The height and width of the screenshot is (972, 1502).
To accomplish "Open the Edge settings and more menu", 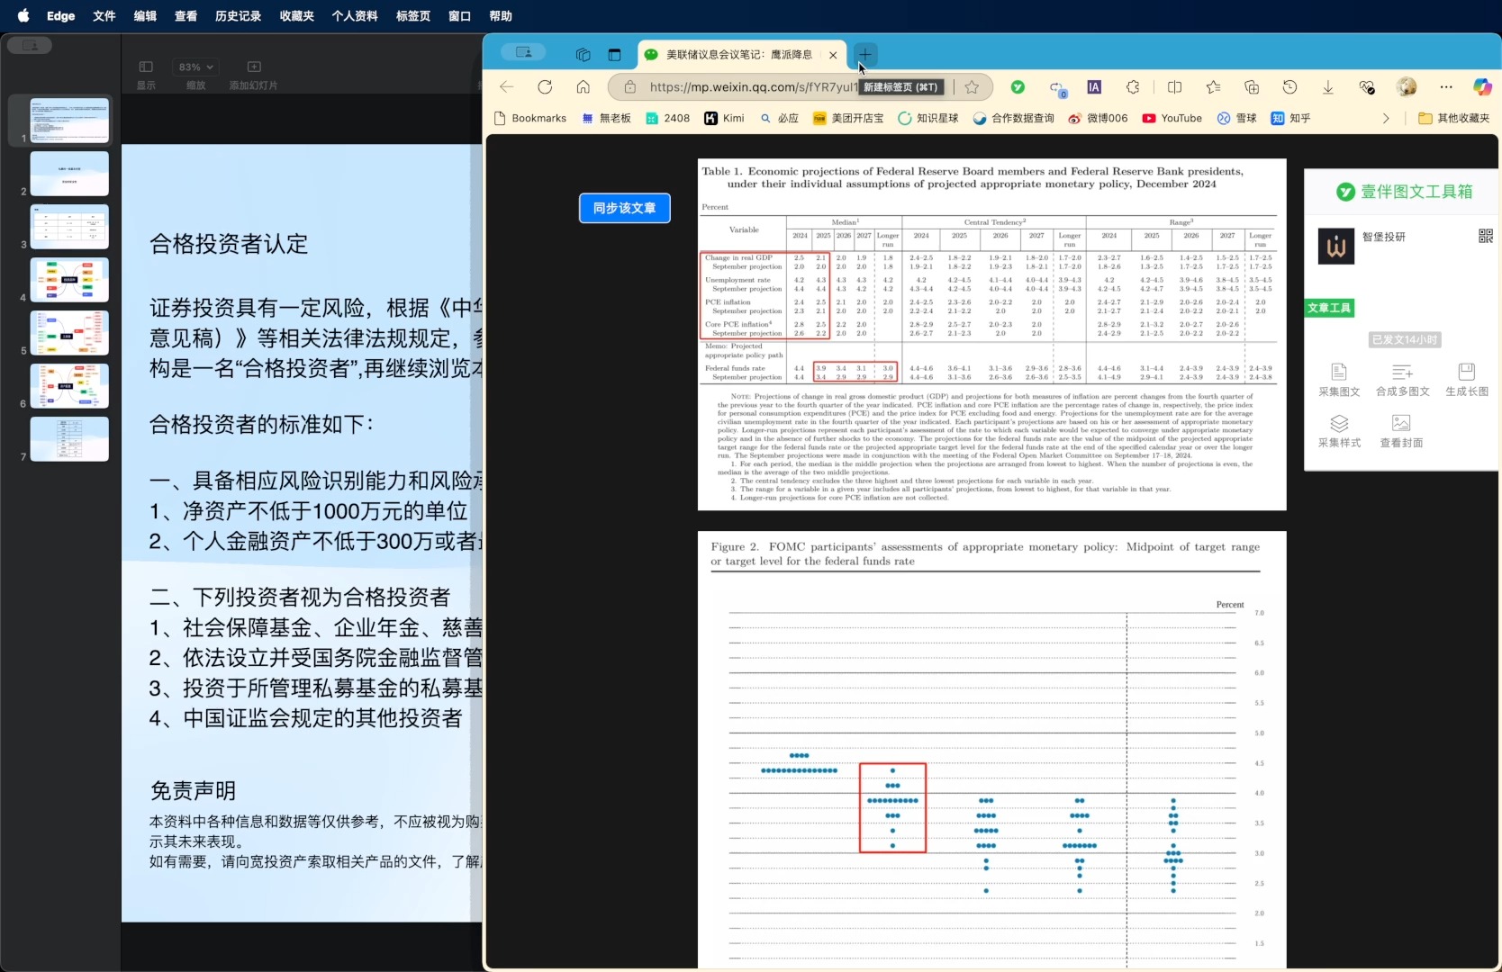I will click(x=1445, y=87).
